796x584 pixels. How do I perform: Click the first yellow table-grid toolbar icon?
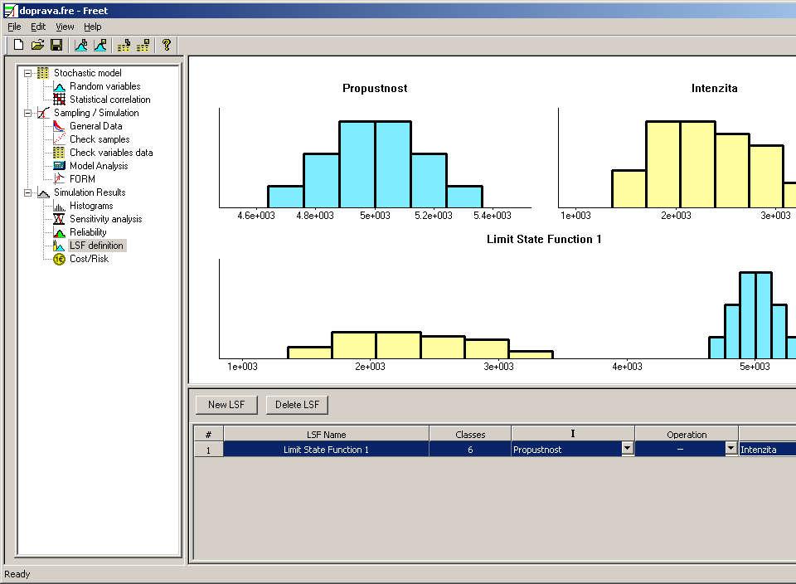click(124, 45)
